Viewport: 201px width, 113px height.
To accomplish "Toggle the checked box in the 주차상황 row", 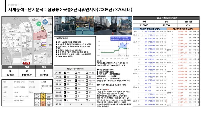I will tap(65, 92).
